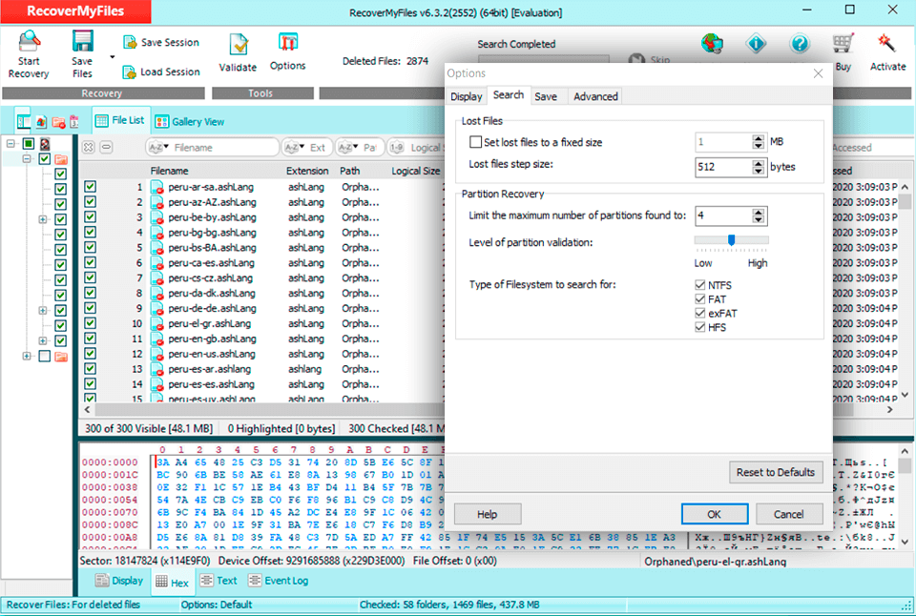Click the date calendar view icon above the tree

coord(74,121)
